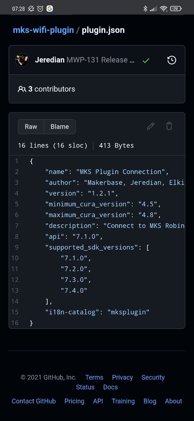The image size is (194, 421).
Task: Go to mks-wifi-plugin repository link
Action: click(x=43, y=30)
